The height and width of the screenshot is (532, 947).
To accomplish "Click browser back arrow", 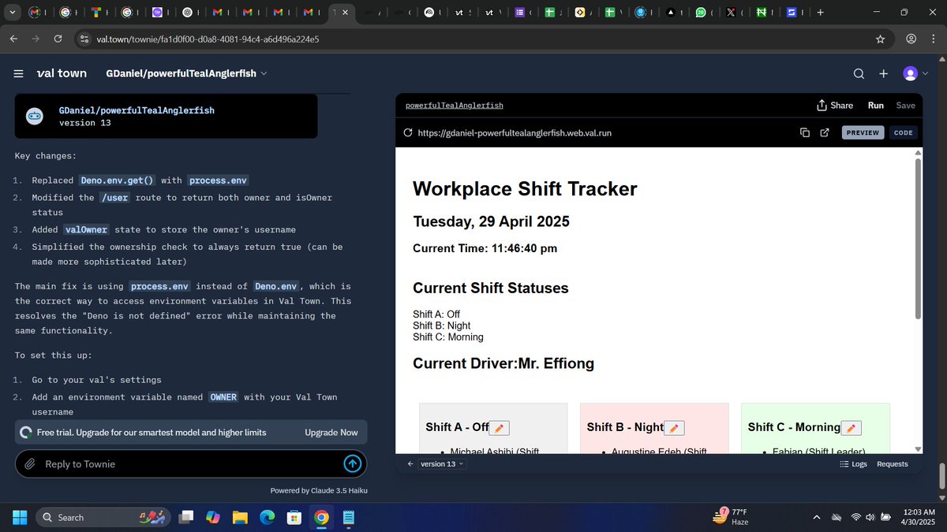I will pyautogui.click(x=13, y=39).
